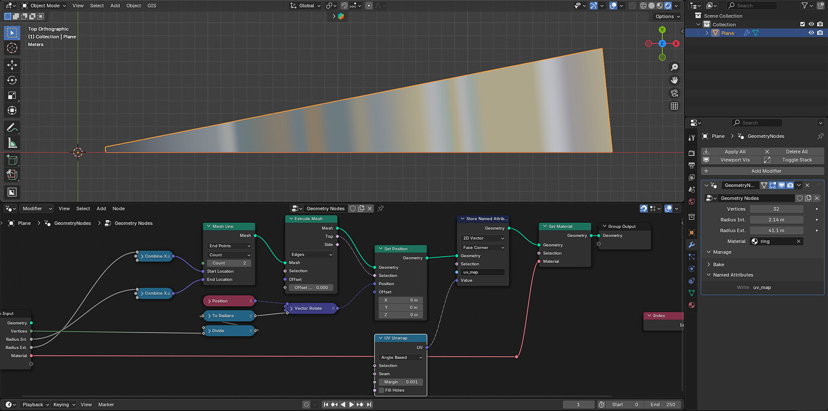Toggle proportional editing in viewport header
The image size is (828, 411).
tap(370, 5)
